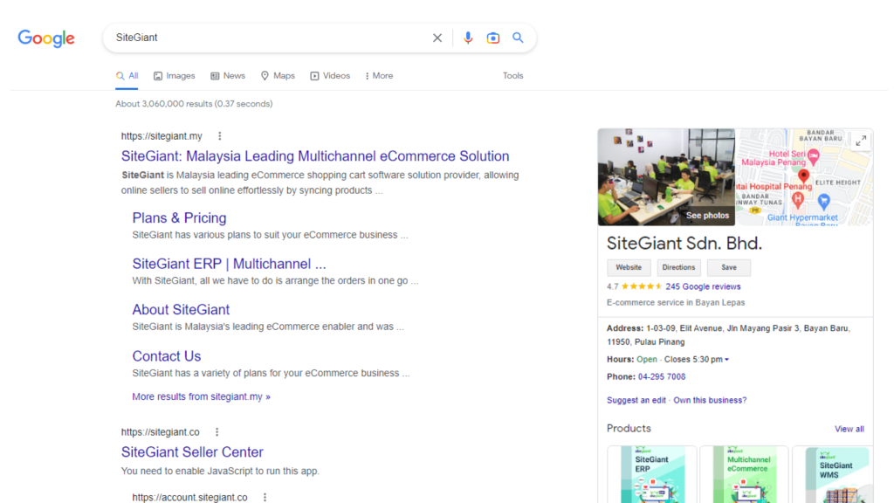Screen dimensions: 894x503
Task: Open the More search categories menu
Action: [x=379, y=76]
